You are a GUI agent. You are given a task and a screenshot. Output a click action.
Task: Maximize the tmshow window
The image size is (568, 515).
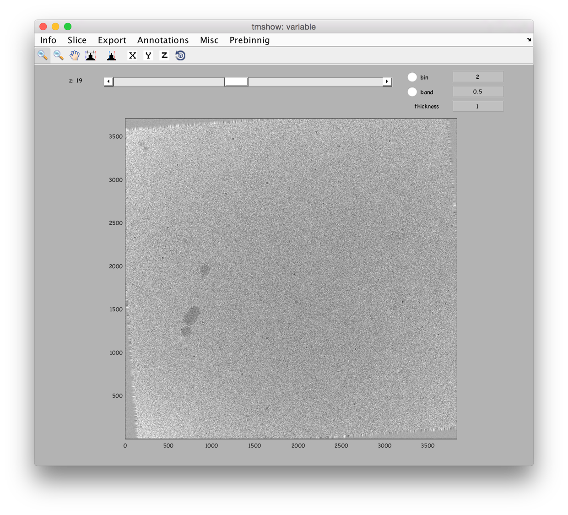[68, 27]
